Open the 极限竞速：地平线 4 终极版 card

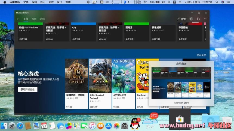57,32
